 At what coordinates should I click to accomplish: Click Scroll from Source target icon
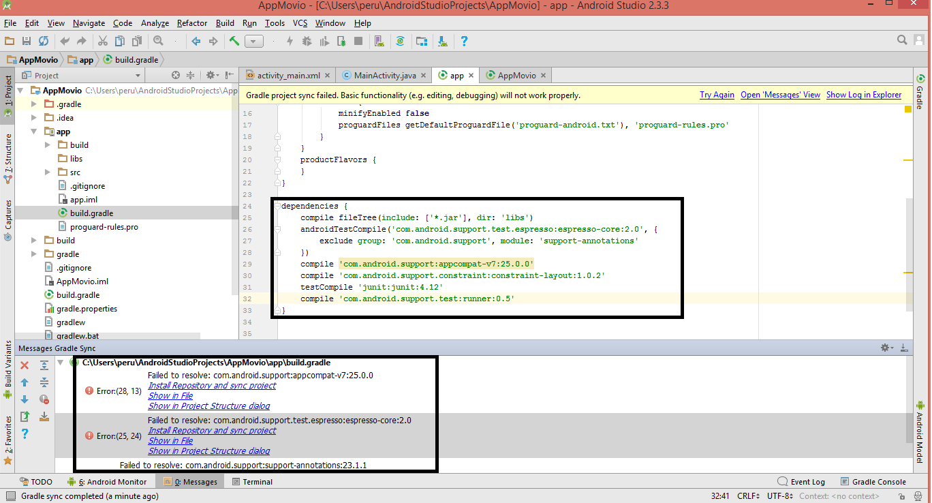tap(176, 75)
